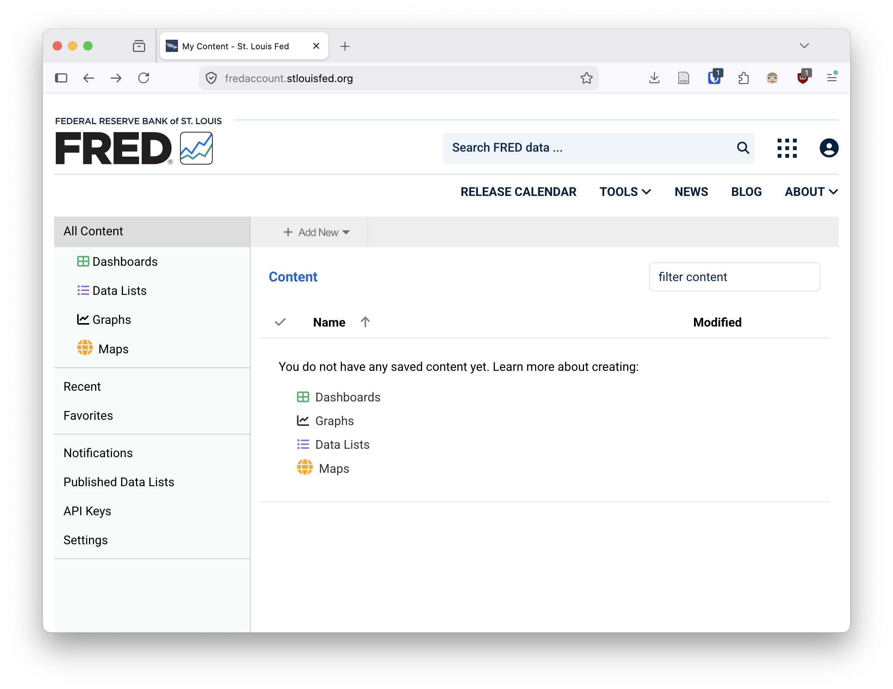Toggle the select-all checkmark in table header
The image size is (893, 689).
(x=280, y=322)
